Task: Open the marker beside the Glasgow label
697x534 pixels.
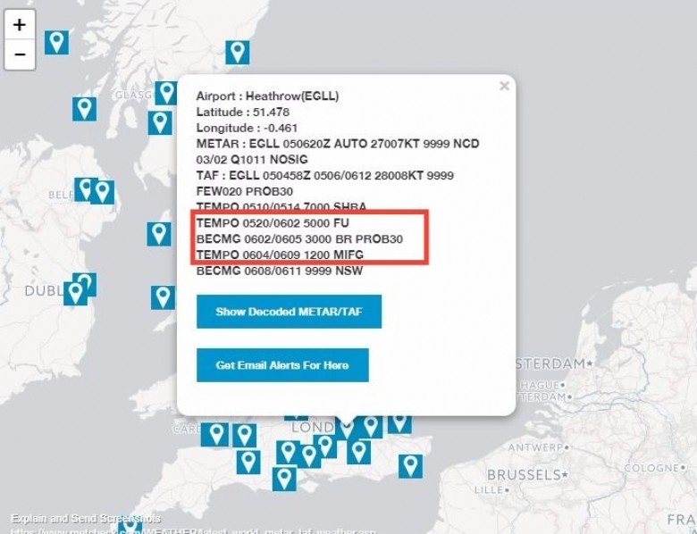Action: 166,93
